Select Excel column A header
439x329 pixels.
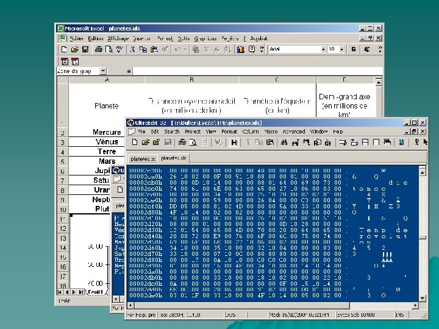[x=107, y=80]
